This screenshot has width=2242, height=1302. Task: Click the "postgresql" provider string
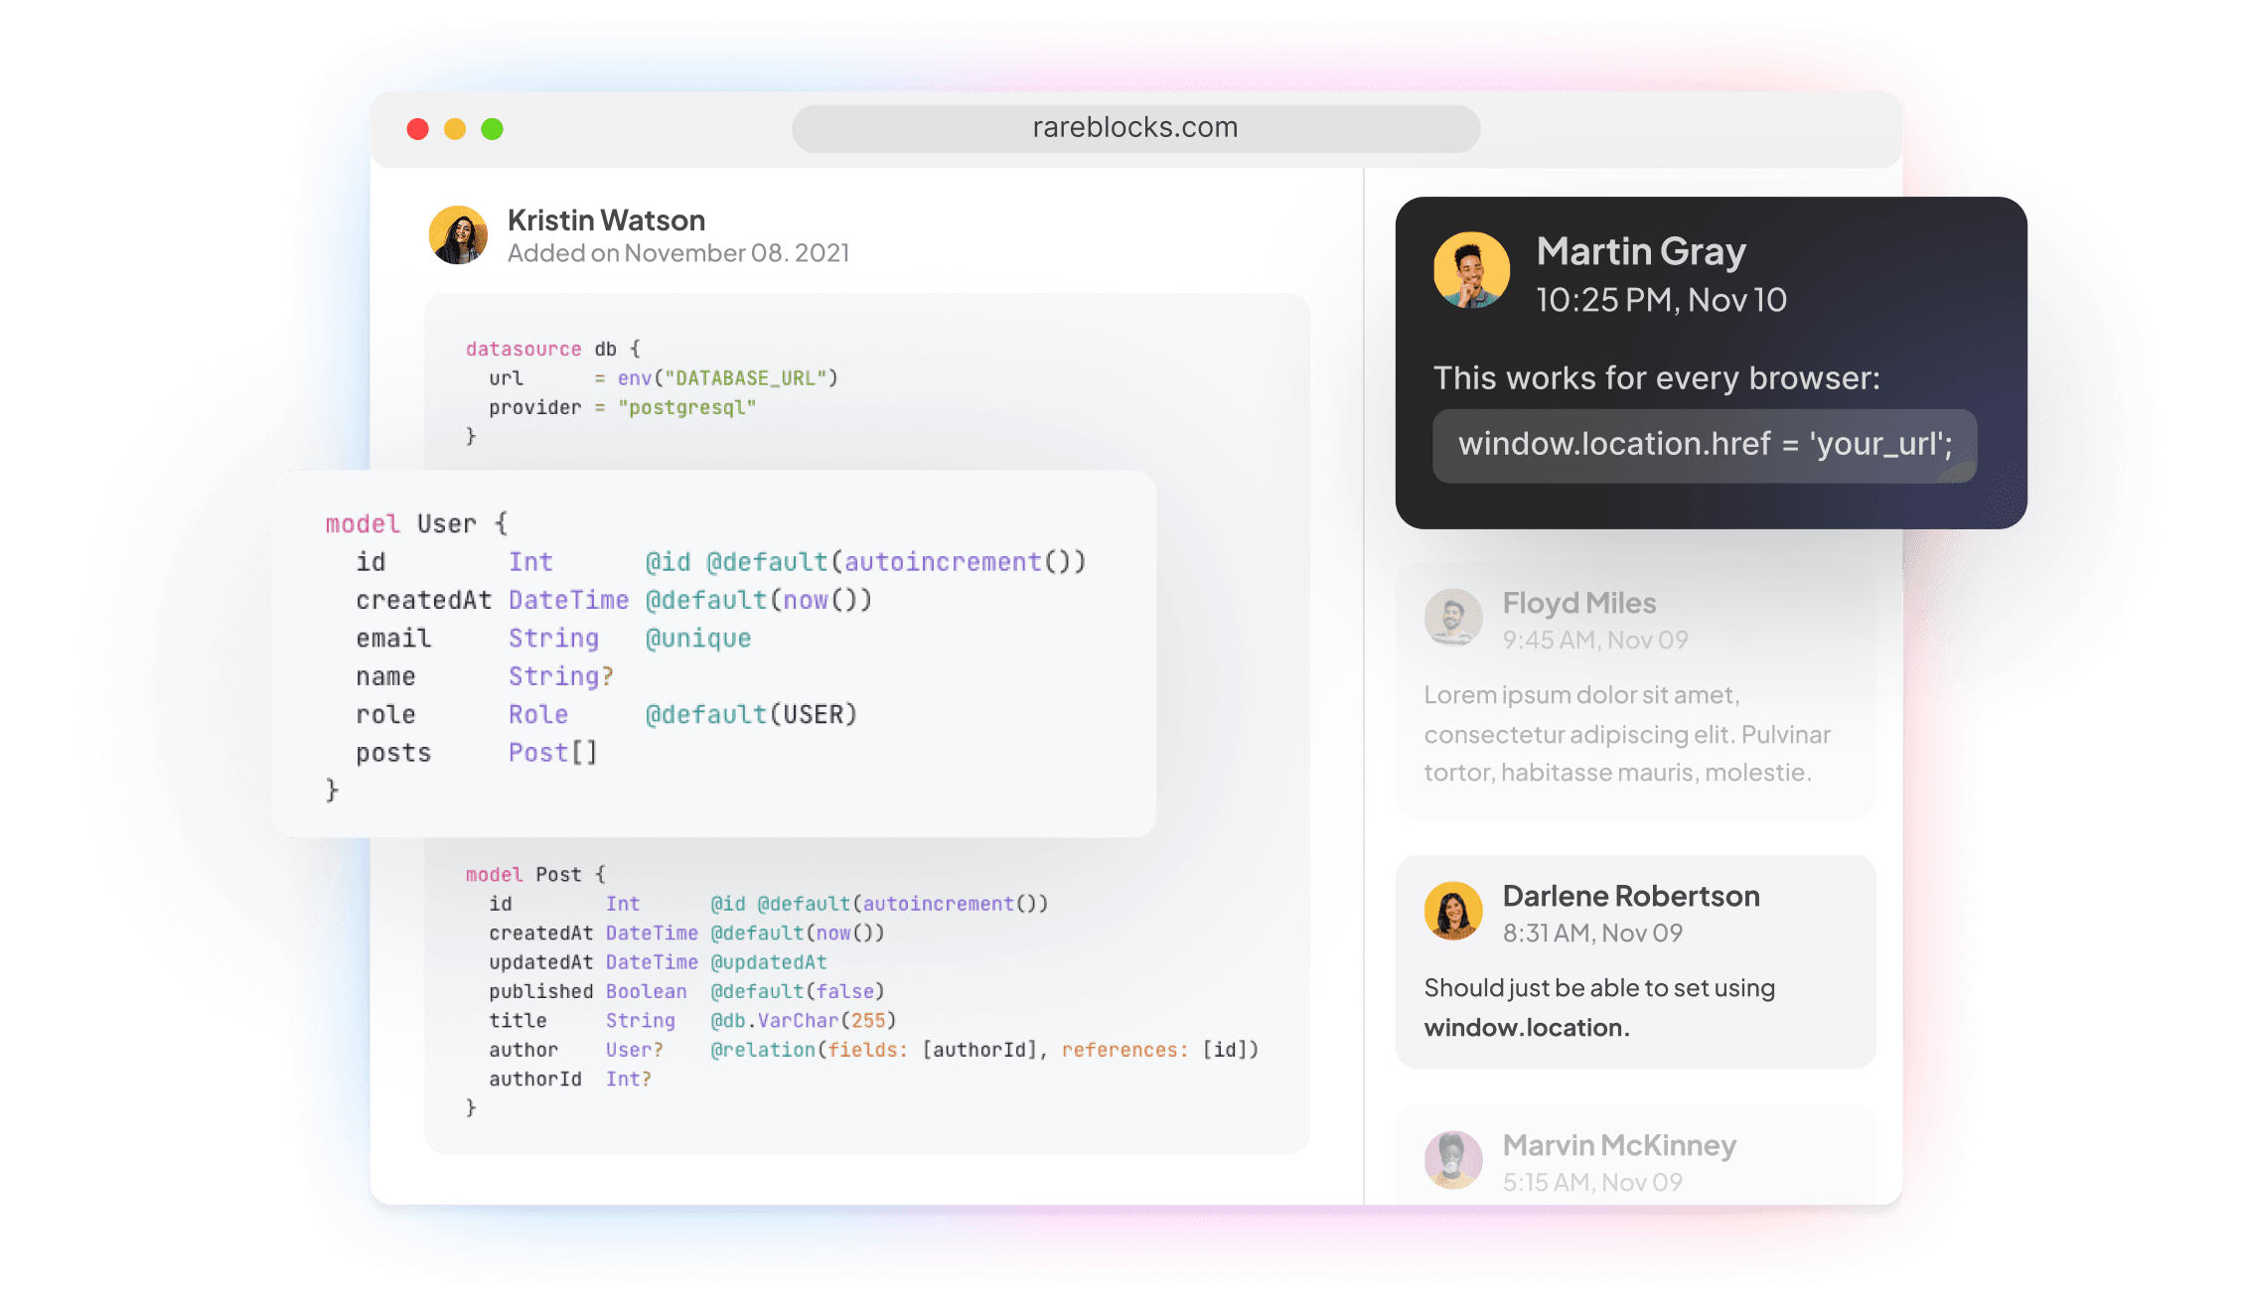pyautogui.click(x=687, y=408)
